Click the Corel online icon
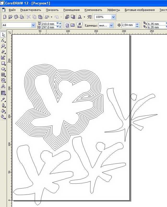The width and height of the screenshot is (167, 207). 90,17
